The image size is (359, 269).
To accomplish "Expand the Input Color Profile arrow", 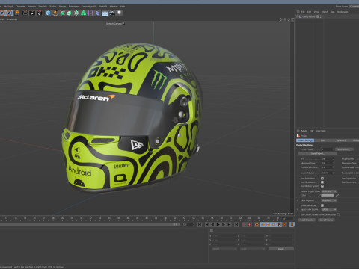I will click(x=297, y=209).
